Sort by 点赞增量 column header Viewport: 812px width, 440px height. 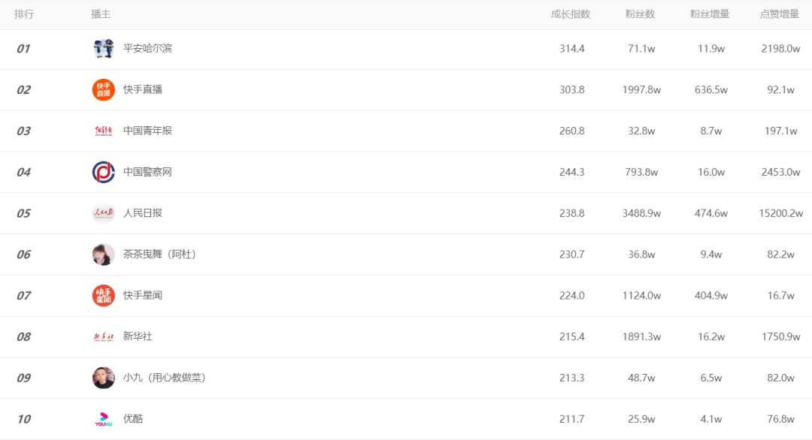click(x=780, y=14)
